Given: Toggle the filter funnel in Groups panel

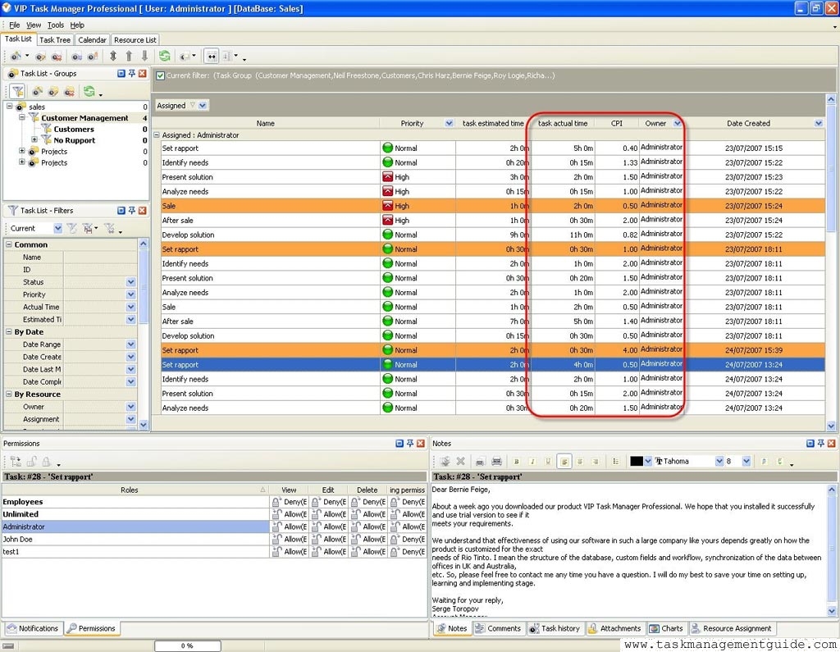Looking at the screenshot, I should click(x=18, y=91).
